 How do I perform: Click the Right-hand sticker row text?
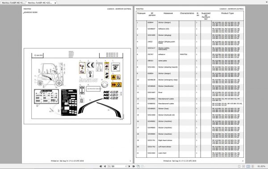[165, 140]
